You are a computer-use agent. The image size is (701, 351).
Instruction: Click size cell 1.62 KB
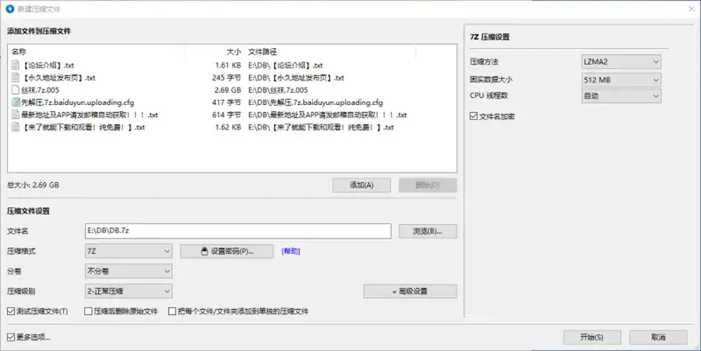click(228, 127)
